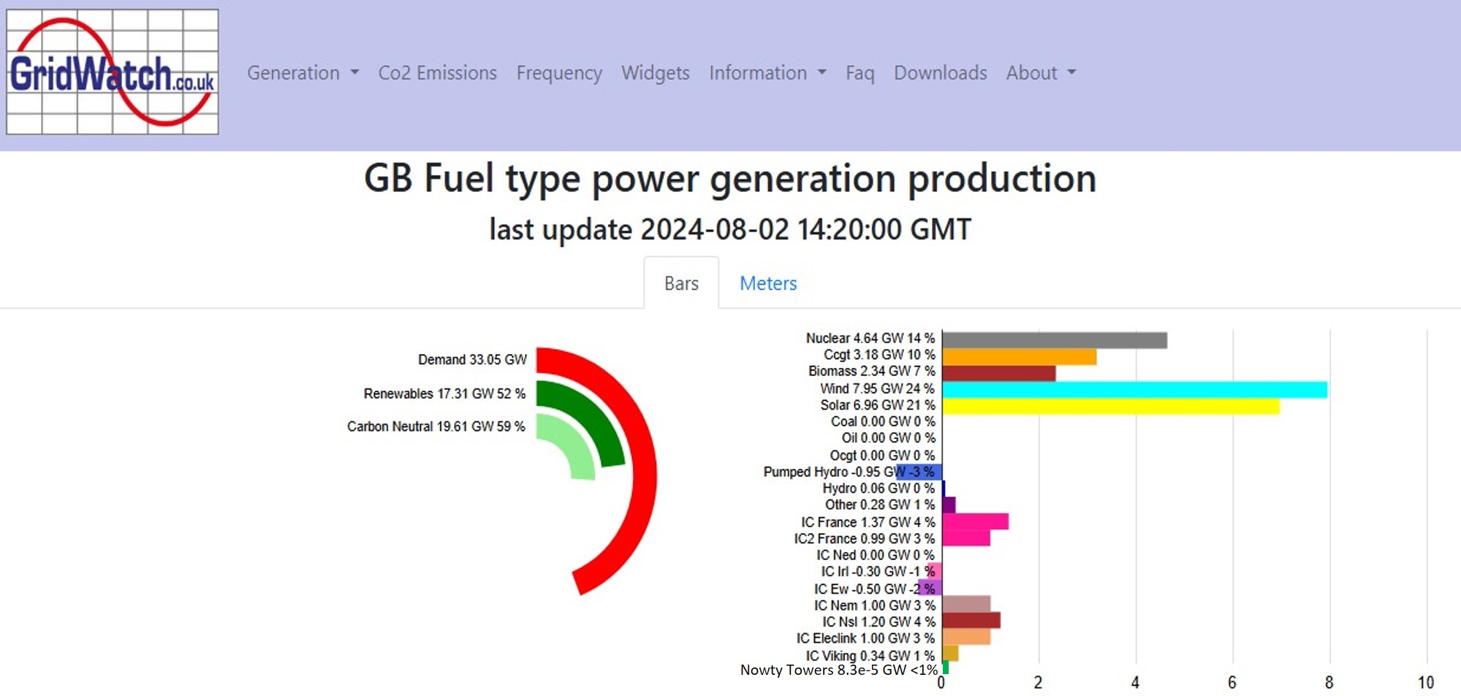Click the 'Nowty Towers 8.3e-5 GW' label
The image size is (1461, 696).
click(x=823, y=670)
